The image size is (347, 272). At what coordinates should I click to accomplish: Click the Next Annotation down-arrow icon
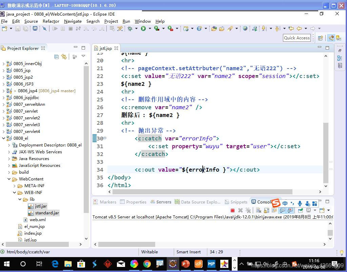[x=264, y=28]
